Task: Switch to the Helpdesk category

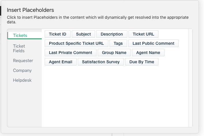Action: coord(22,80)
